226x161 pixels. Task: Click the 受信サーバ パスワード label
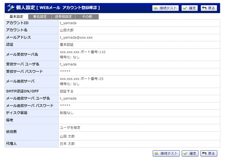coord(24,71)
